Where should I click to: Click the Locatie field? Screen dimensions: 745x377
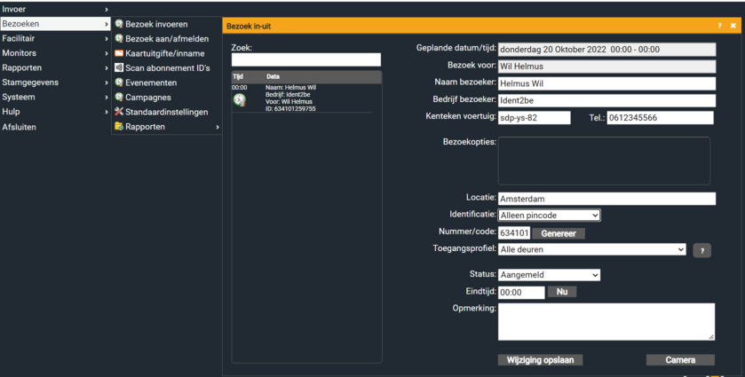pos(606,199)
